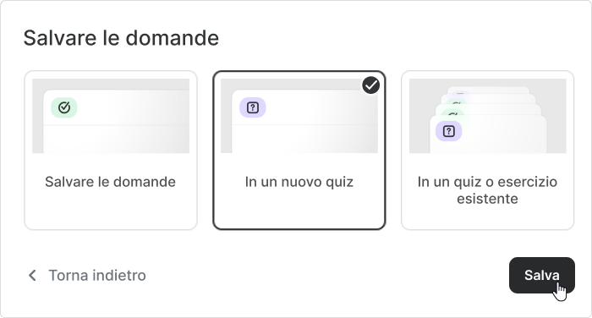Click the "In un nuovo quiz" label text

pos(299,182)
